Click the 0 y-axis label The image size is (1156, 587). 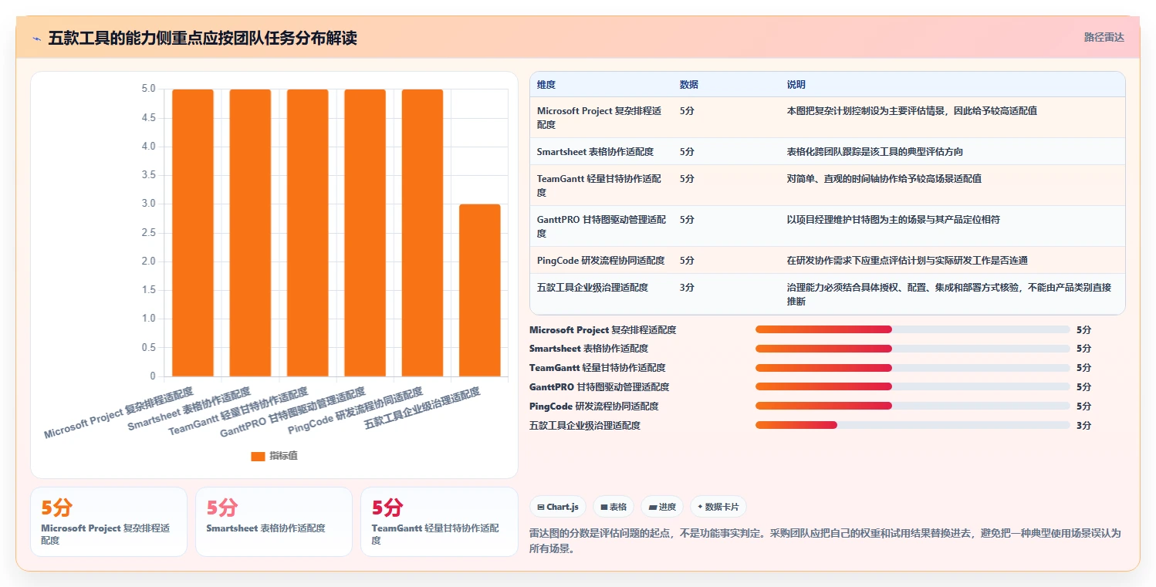point(153,376)
